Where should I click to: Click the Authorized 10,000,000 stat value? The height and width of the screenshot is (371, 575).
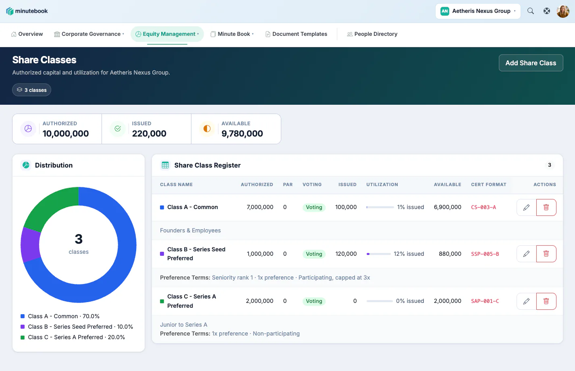[66, 134]
